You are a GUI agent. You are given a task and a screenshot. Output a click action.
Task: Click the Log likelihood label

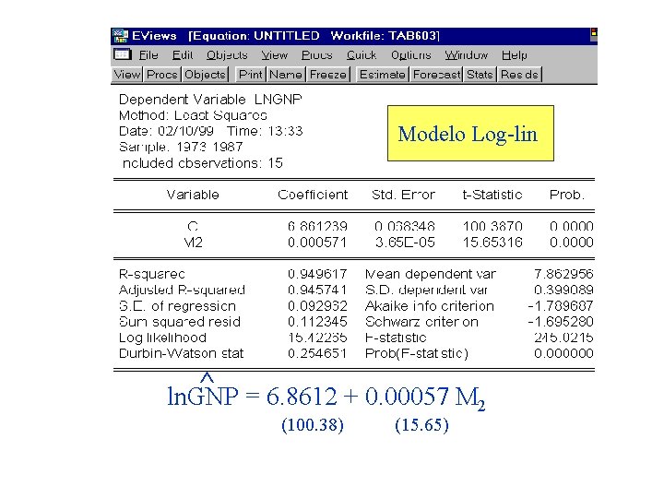(162, 338)
